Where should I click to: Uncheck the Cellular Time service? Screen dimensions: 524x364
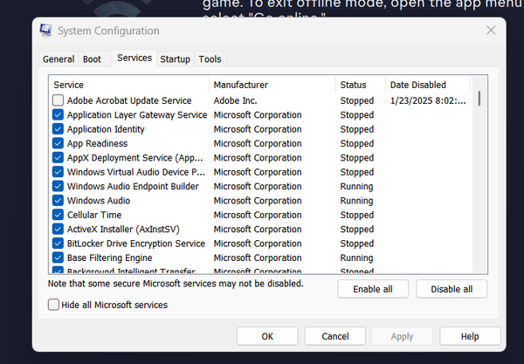coord(58,215)
